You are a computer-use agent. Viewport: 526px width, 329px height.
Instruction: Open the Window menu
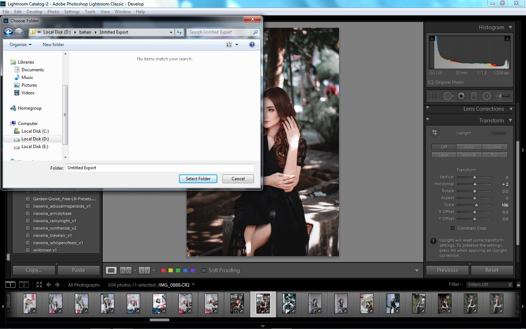122,12
